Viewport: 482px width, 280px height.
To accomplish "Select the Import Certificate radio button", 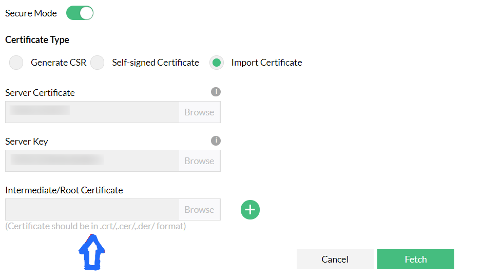I will [217, 63].
